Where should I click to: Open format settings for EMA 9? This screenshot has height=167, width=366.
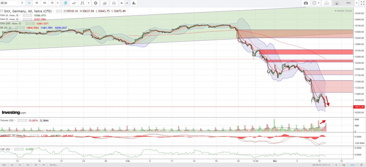click(27, 19)
